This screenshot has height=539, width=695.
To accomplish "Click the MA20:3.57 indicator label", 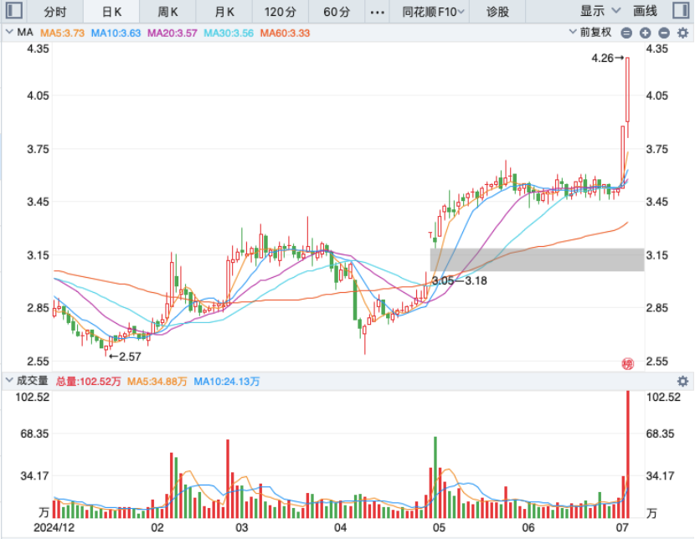I will (x=172, y=33).
